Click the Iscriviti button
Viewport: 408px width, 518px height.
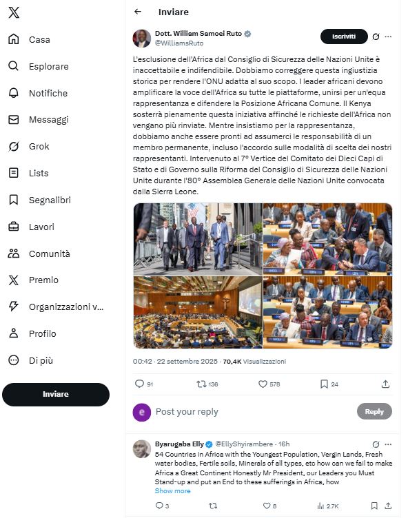344,37
